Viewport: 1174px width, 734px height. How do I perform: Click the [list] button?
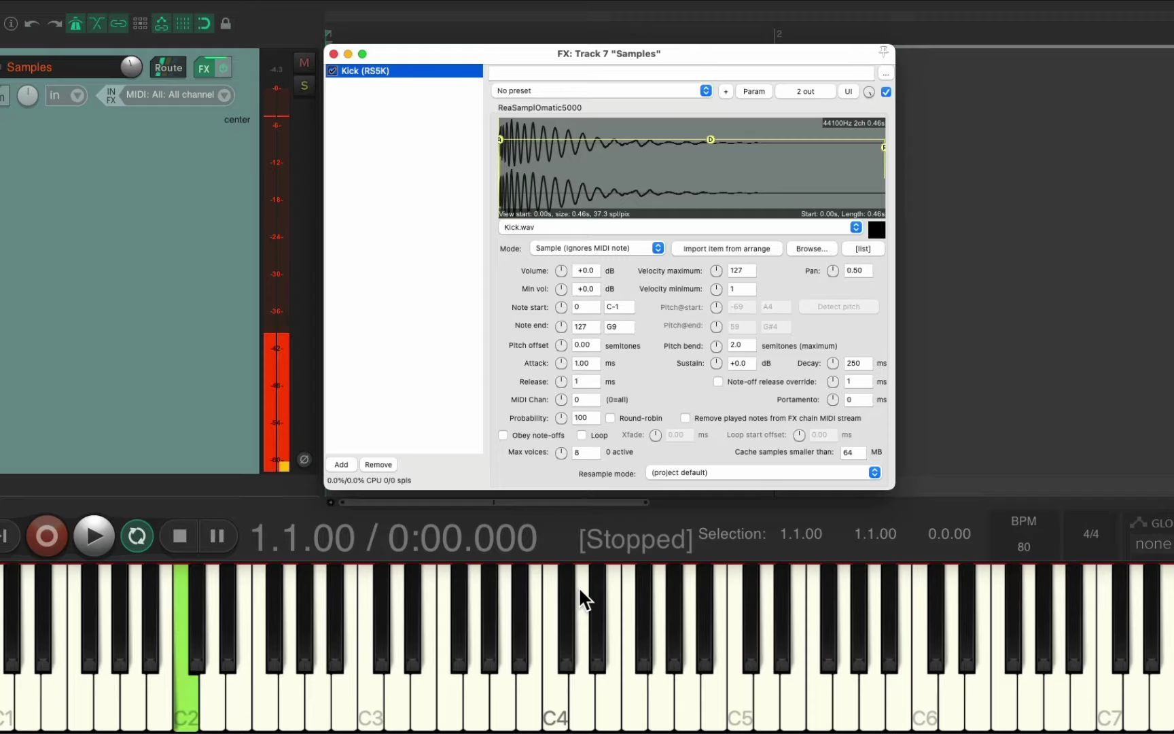pos(863,249)
